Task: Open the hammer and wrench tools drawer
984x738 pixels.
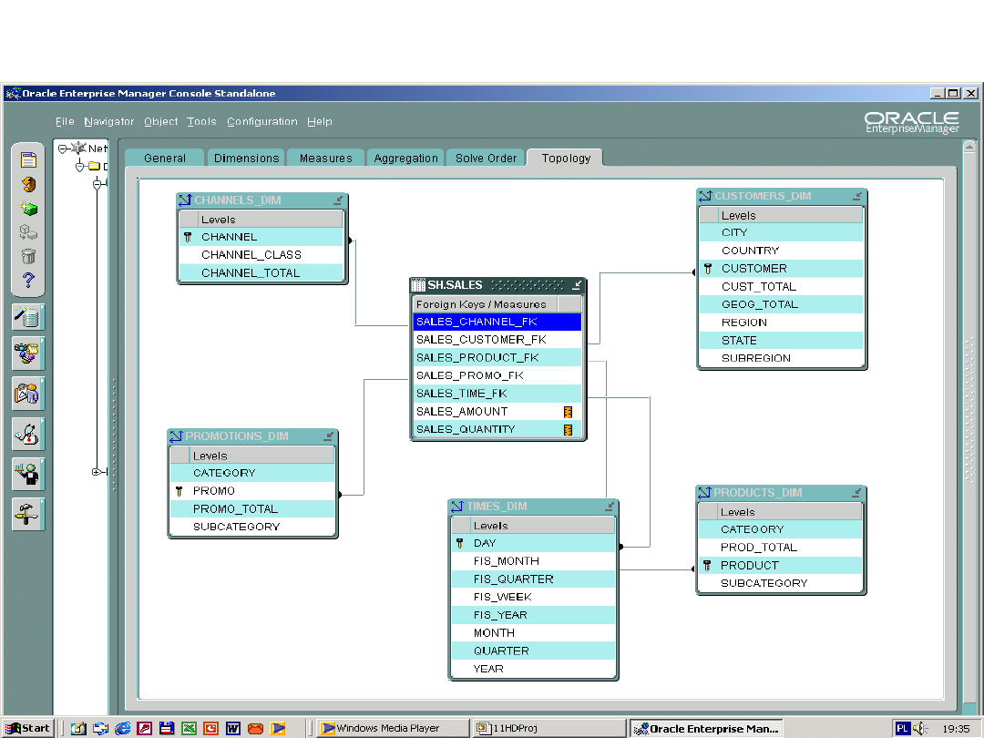Action: tap(27, 515)
